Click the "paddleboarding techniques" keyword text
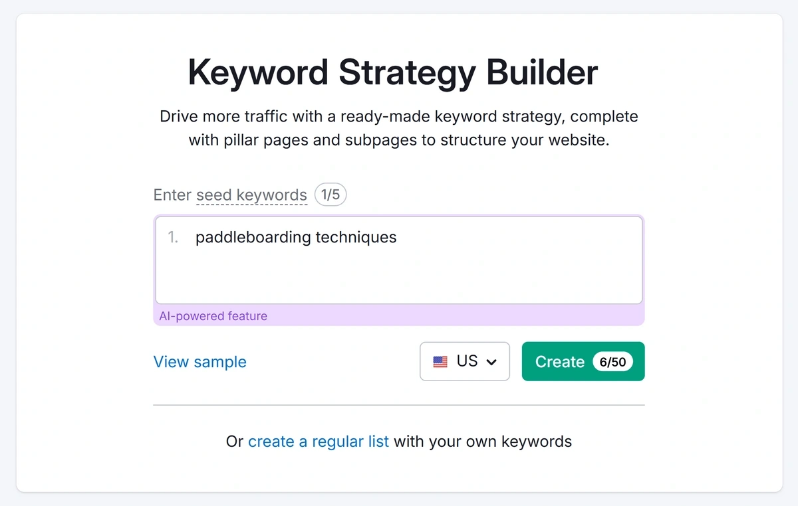 click(295, 238)
